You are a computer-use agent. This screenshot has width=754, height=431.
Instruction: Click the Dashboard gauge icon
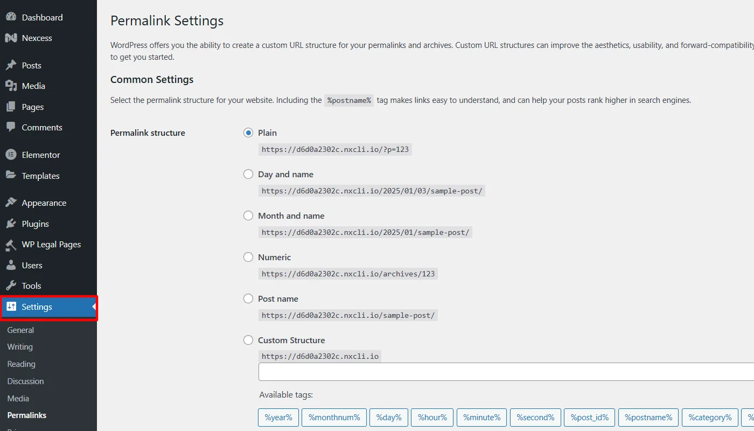pos(11,17)
